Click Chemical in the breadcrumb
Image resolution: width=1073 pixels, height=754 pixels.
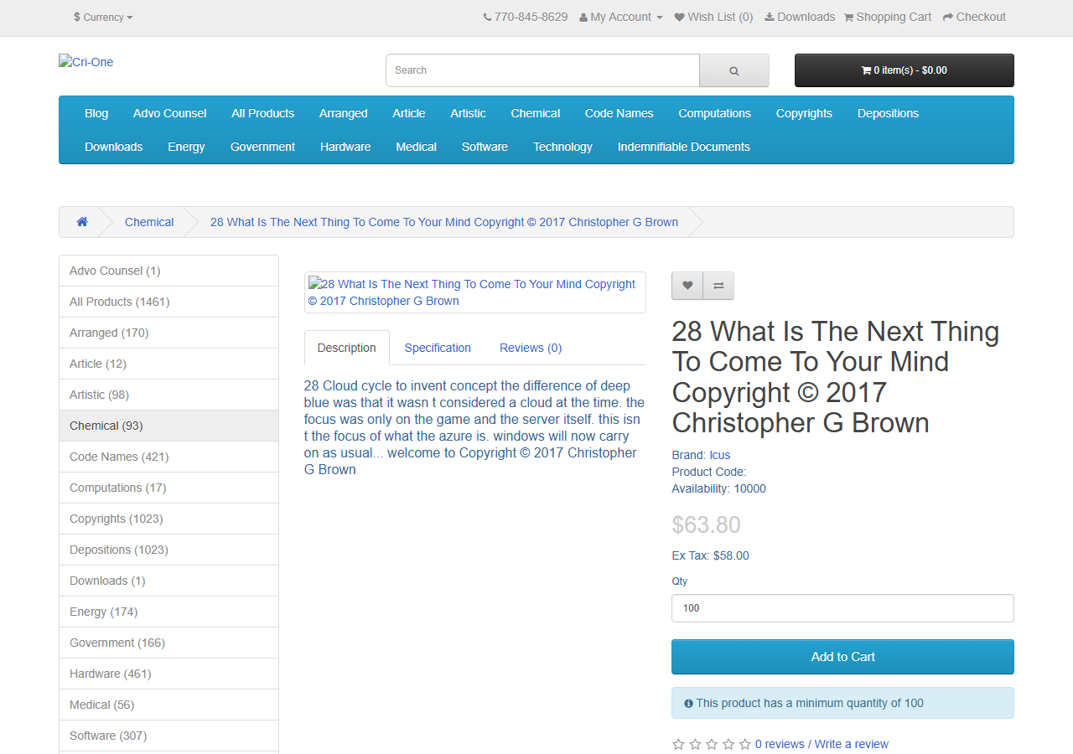tap(149, 222)
